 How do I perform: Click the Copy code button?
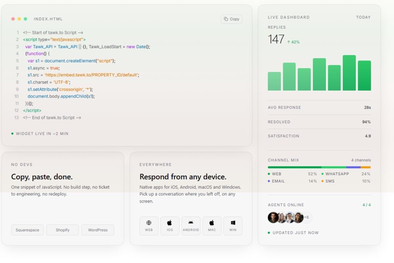(x=231, y=19)
